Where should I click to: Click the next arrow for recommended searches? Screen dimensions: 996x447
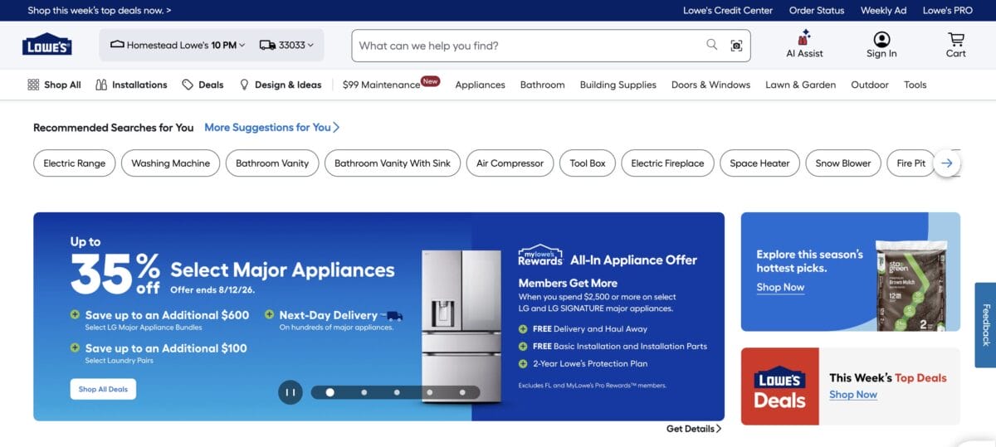[947, 163]
